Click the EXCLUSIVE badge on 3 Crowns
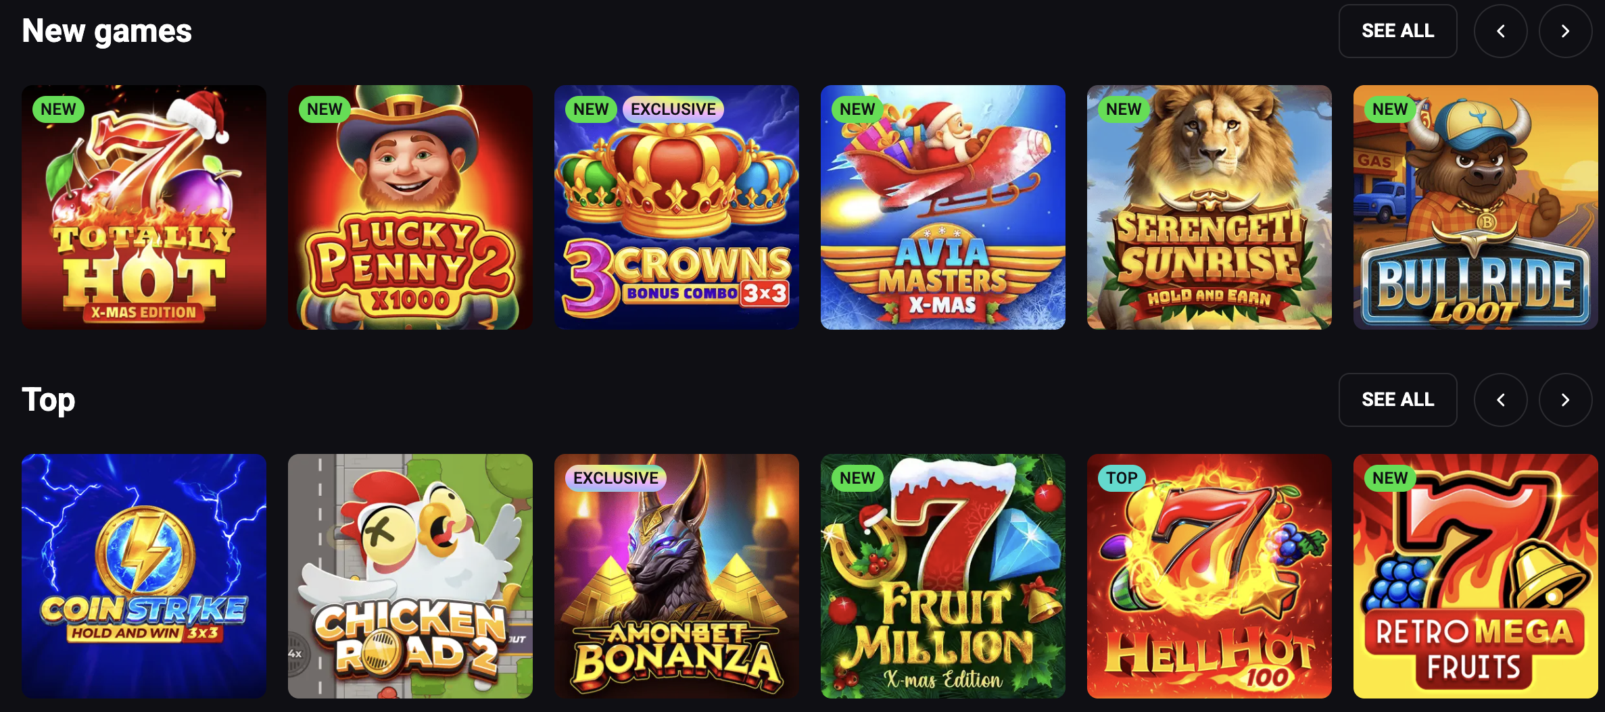The image size is (1605, 712). tap(673, 109)
